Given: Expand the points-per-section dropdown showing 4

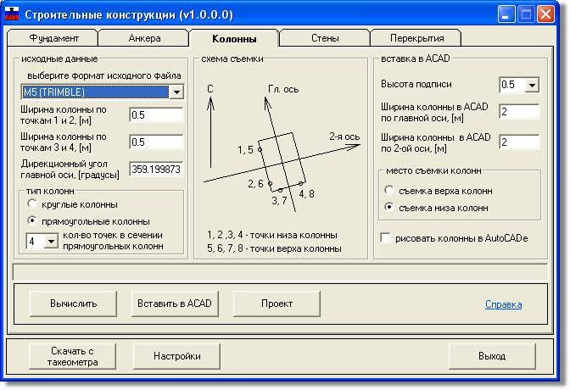Looking at the screenshot, I should [49, 242].
